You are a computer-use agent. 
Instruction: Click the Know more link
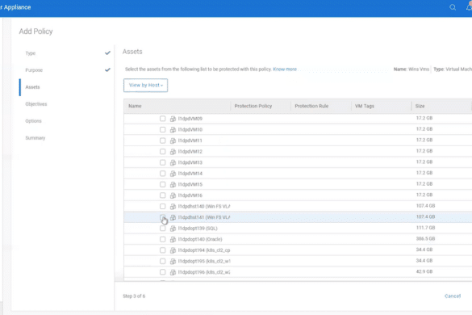[x=285, y=69]
